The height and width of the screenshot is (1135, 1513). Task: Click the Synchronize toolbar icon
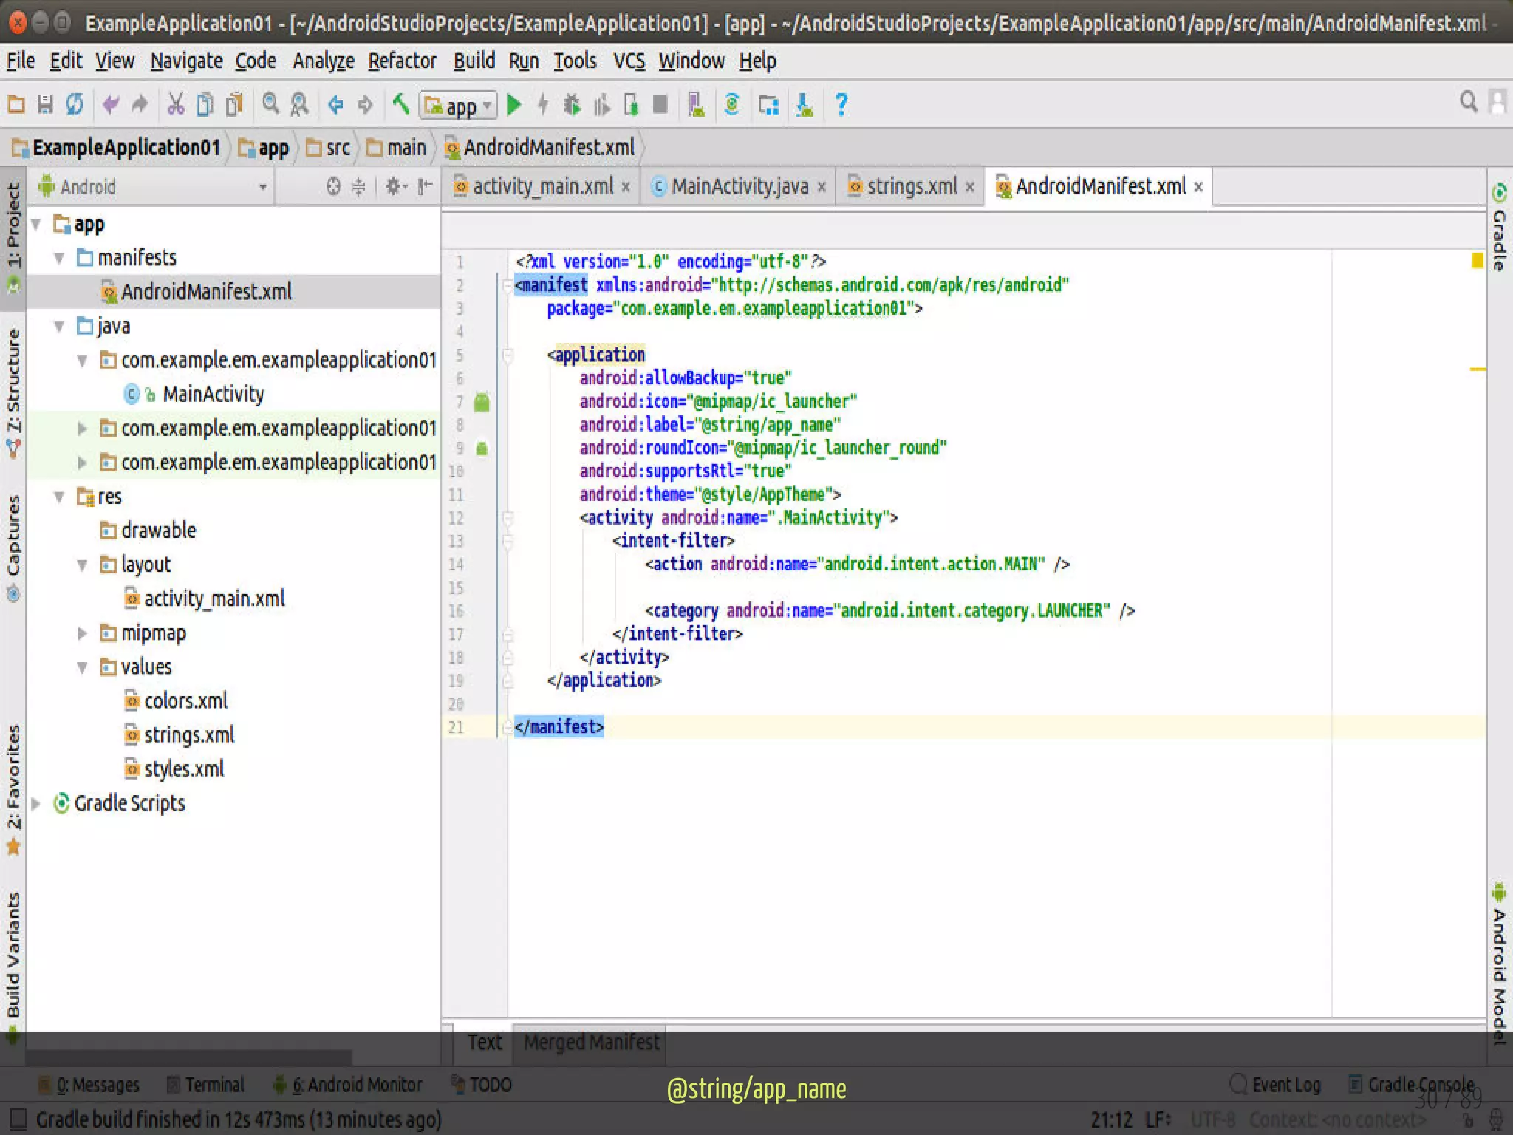(x=75, y=104)
